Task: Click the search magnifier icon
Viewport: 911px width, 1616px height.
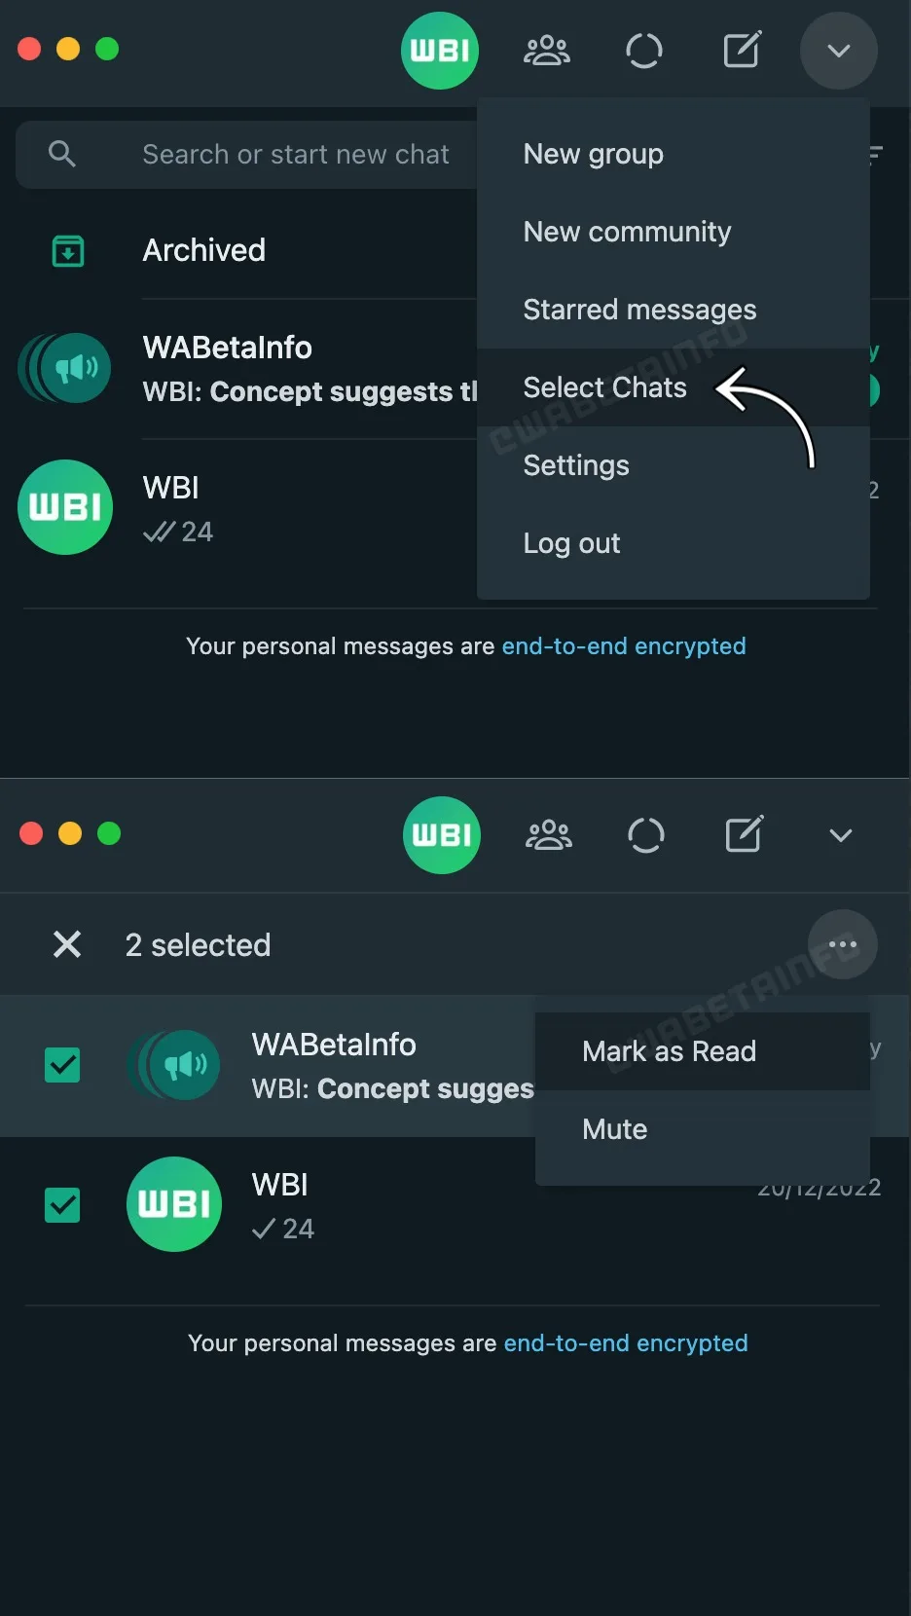Action: [x=61, y=154]
